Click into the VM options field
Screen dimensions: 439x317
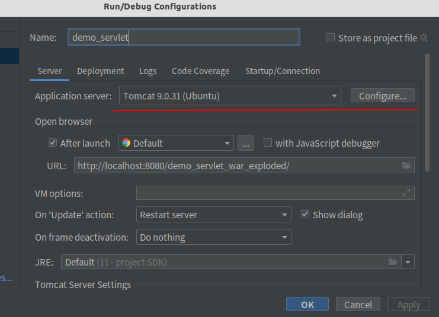tap(275, 193)
